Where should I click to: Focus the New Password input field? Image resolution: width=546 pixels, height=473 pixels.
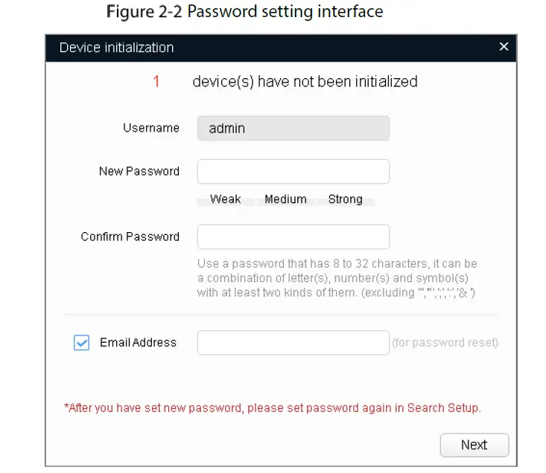click(x=293, y=171)
